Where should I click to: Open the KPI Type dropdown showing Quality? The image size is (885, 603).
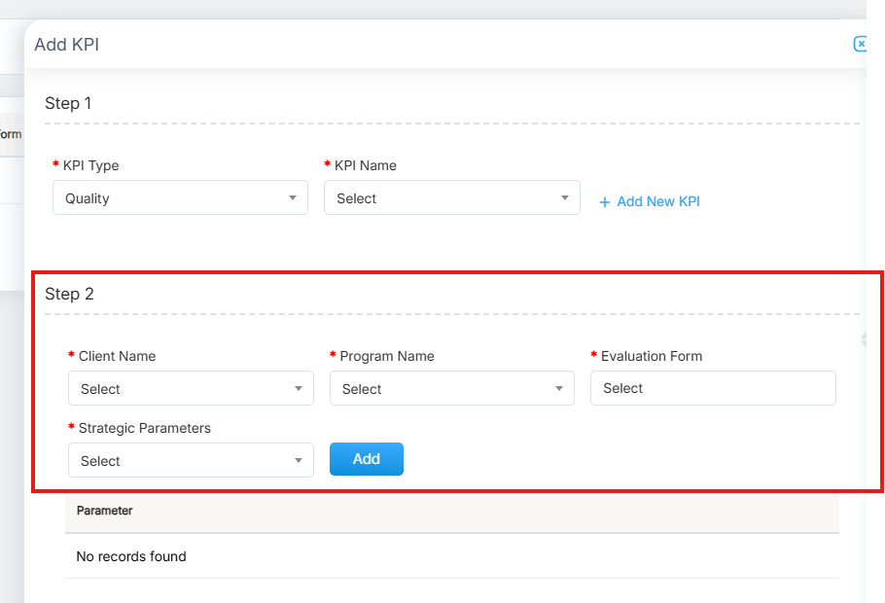180,198
